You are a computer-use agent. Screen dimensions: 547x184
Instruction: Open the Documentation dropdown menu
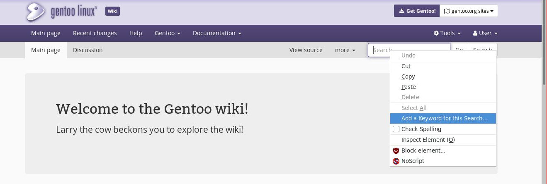tap(217, 33)
